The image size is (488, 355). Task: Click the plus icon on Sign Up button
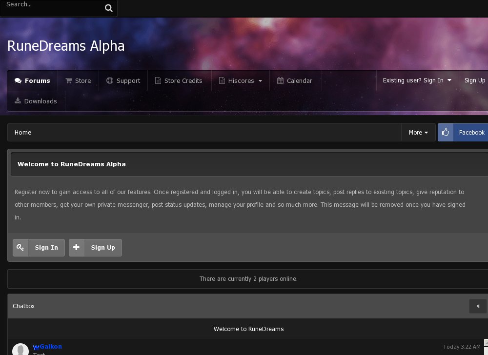pyautogui.click(x=76, y=248)
